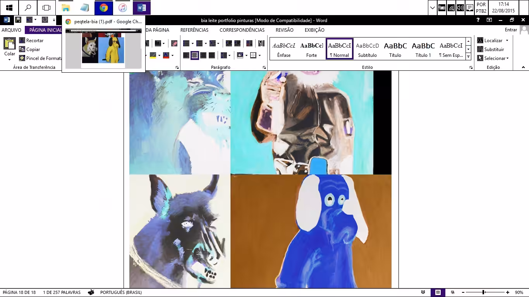Copy selection using the Copiar button
The height and width of the screenshot is (297, 529).
[x=30, y=49]
